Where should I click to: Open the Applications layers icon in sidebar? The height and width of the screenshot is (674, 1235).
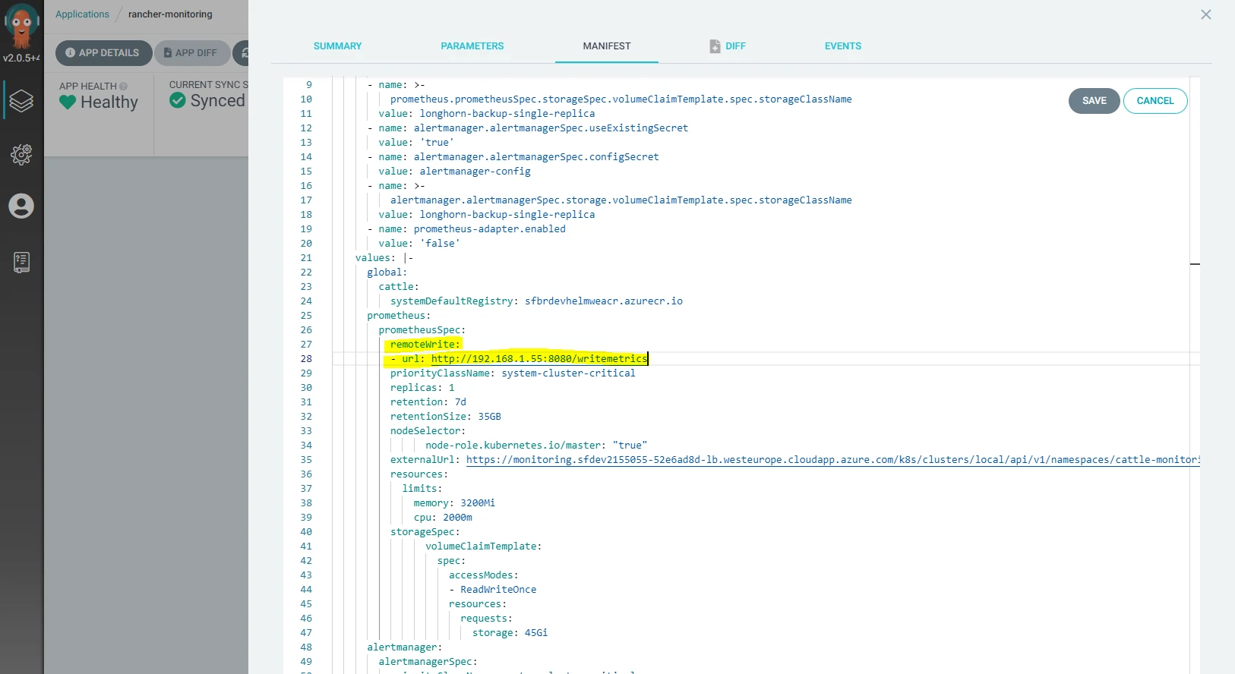21,100
